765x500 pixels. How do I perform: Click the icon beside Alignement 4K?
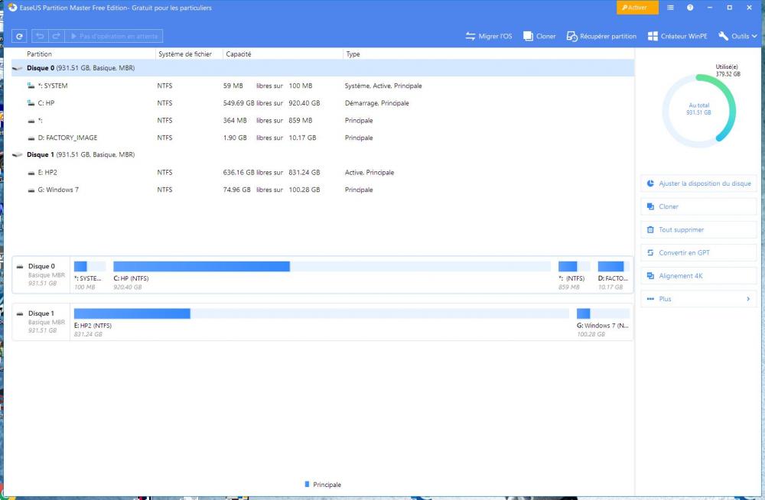pyautogui.click(x=650, y=275)
